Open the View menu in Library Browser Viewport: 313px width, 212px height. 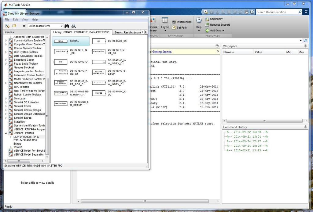(x=25, y=20)
